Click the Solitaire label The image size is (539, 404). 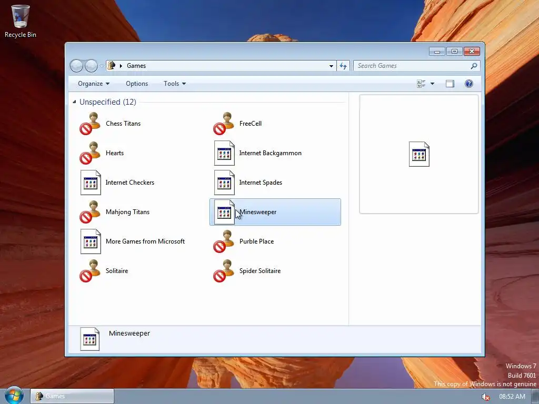[116, 271]
